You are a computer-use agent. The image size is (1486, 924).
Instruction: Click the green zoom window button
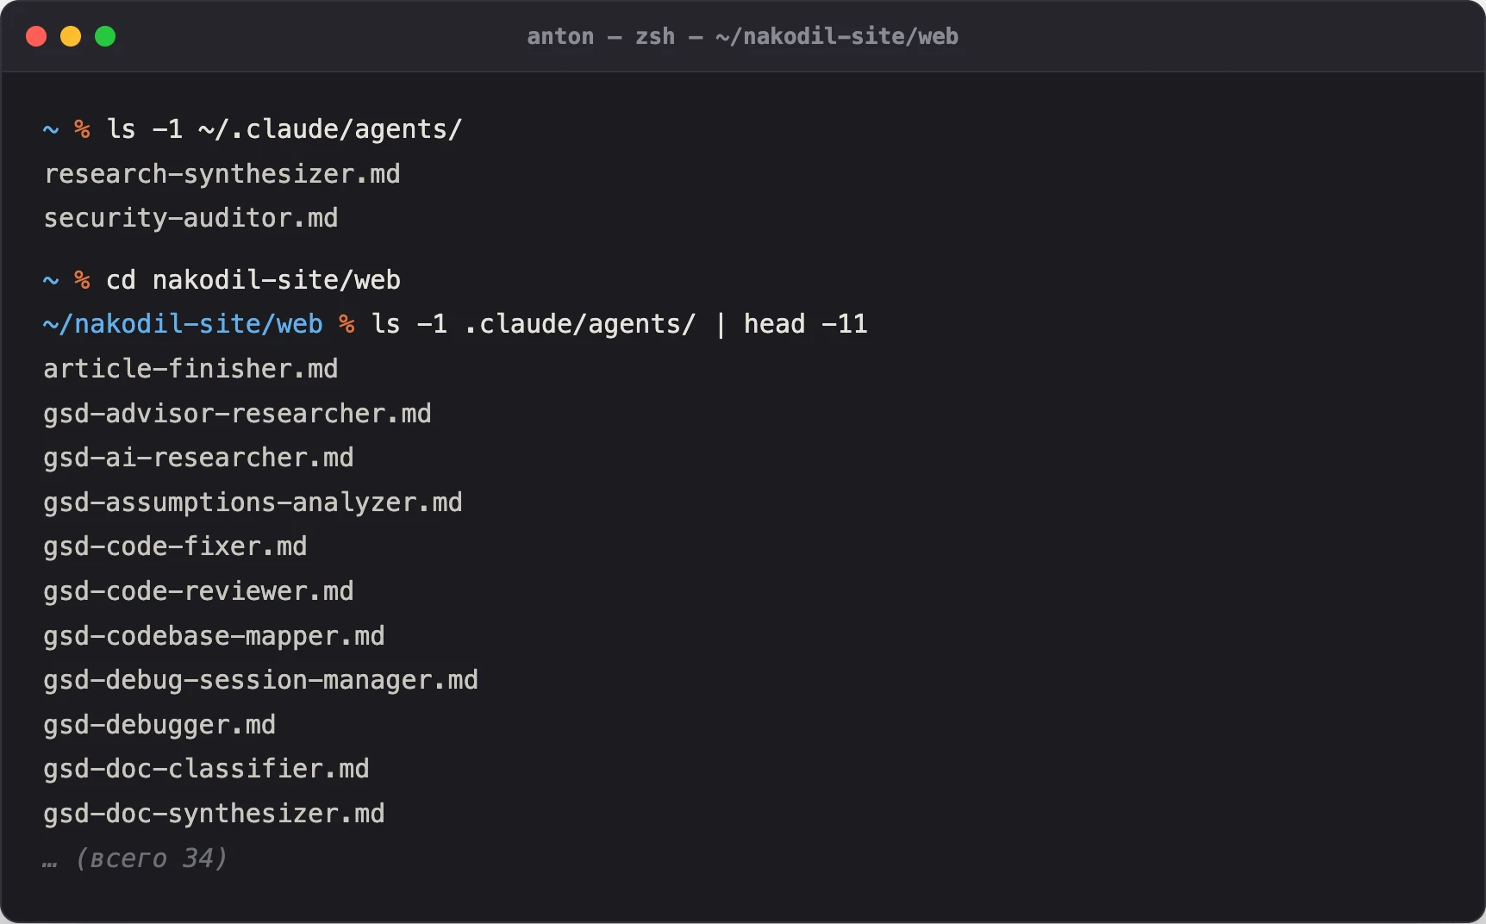pyautogui.click(x=105, y=36)
